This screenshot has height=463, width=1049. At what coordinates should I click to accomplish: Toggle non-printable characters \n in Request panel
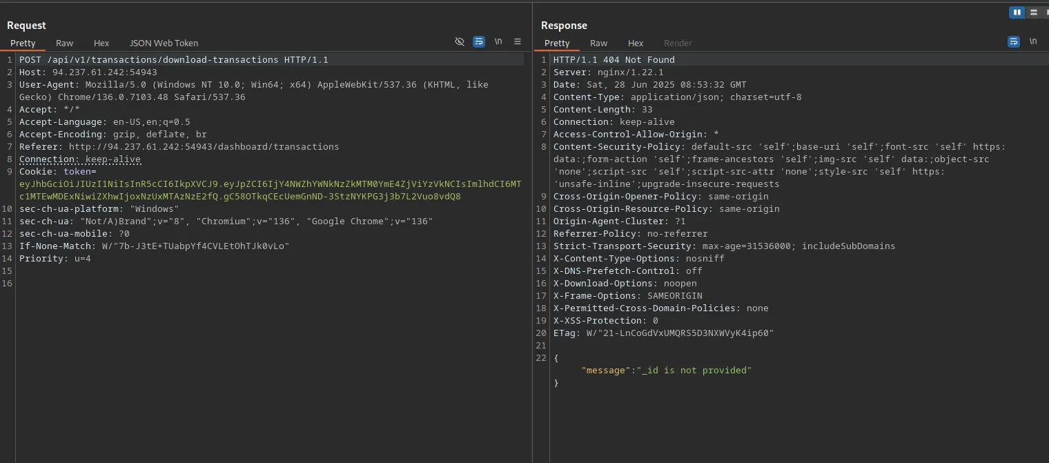pos(498,41)
